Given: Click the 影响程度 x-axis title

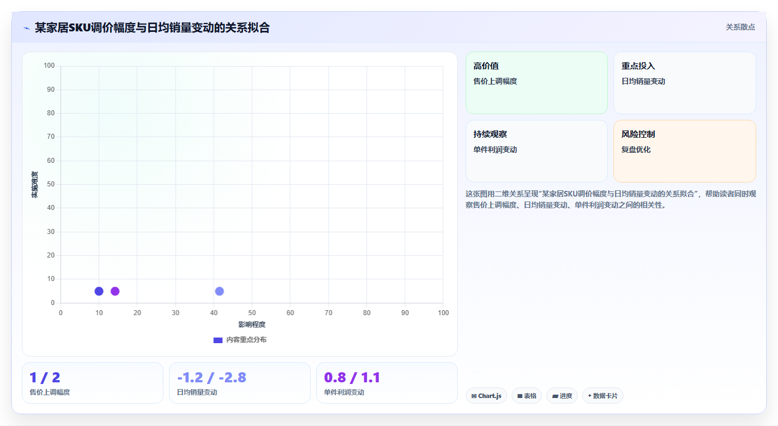Looking at the screenshot, I should [x=252, y=325].
